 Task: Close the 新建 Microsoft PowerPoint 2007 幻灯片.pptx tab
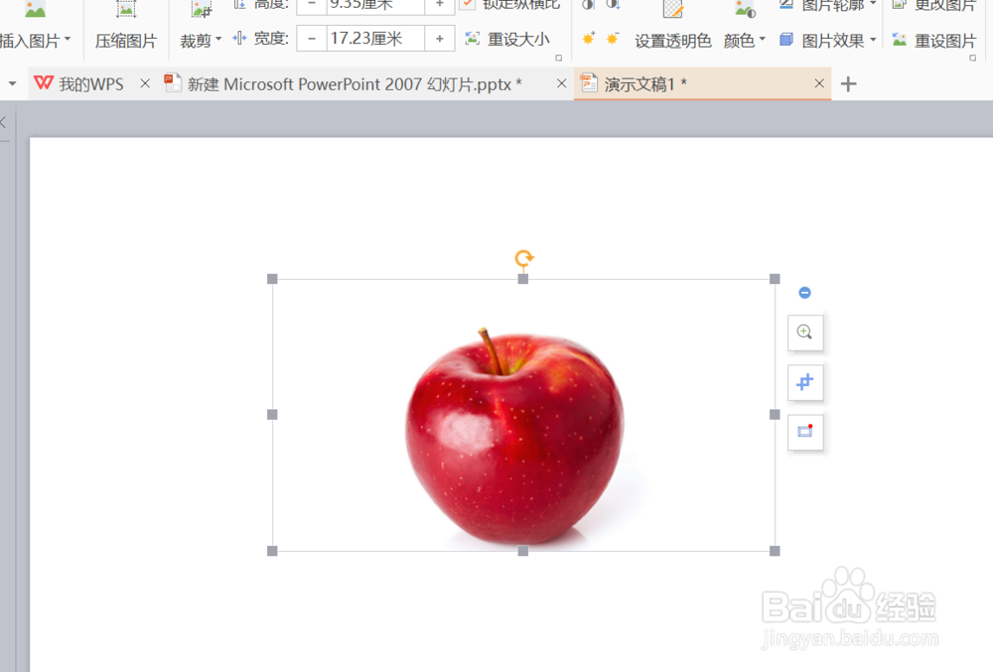pos(561,83)
